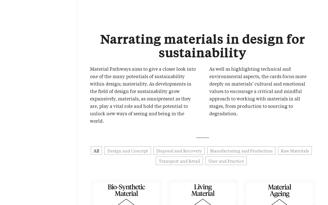Click the paragraph starting 'Material Pathways aims'
Viewport: 328px width, 205px height.
click(x=143, y=95)
